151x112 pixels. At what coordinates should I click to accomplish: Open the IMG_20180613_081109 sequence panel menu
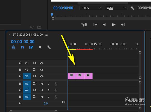pyautogui.click(x=47, y=35)
